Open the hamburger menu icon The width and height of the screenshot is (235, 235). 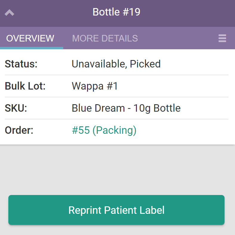pos(222,38)
